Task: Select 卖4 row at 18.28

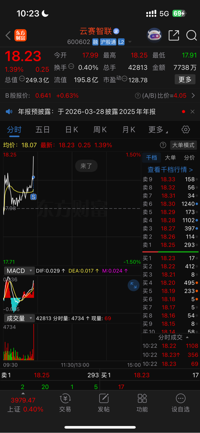Action: 170,220
